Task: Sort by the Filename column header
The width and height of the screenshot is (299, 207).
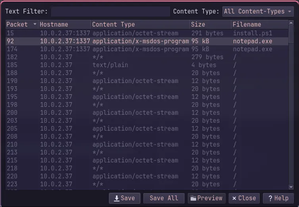Action: point(260,24)
